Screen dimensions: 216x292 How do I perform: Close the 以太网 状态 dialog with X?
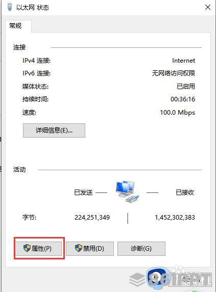[208, 7]
